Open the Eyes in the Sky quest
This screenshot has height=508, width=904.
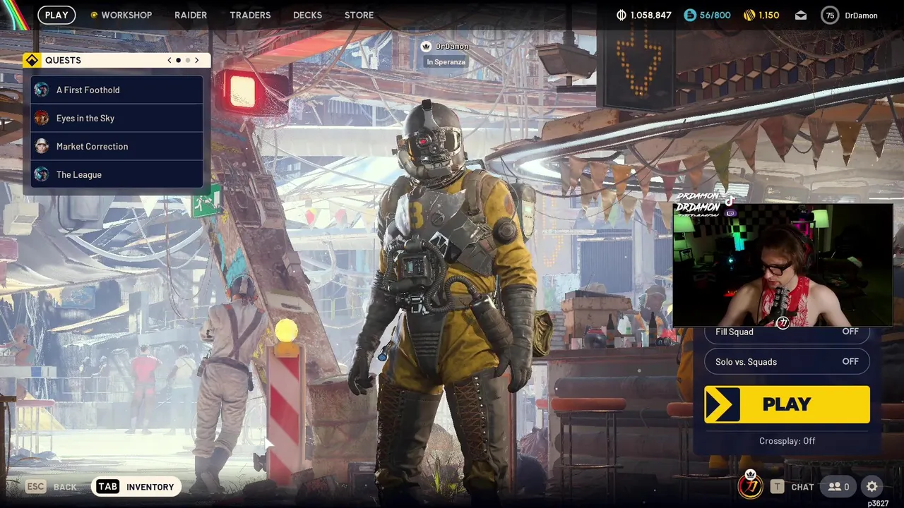coord(117,118)
